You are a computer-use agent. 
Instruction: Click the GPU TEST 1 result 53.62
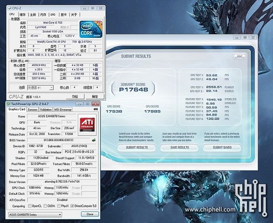(212, 75)
